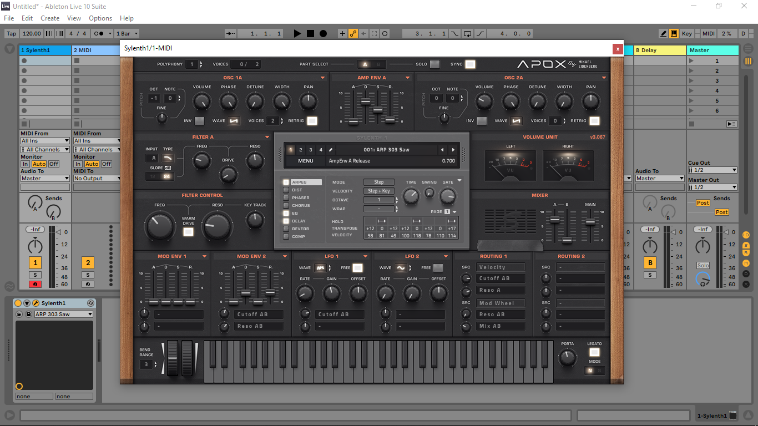758x426 pixels.
Task: Toggle the LEGATO switch
Action: pos(594,352)
